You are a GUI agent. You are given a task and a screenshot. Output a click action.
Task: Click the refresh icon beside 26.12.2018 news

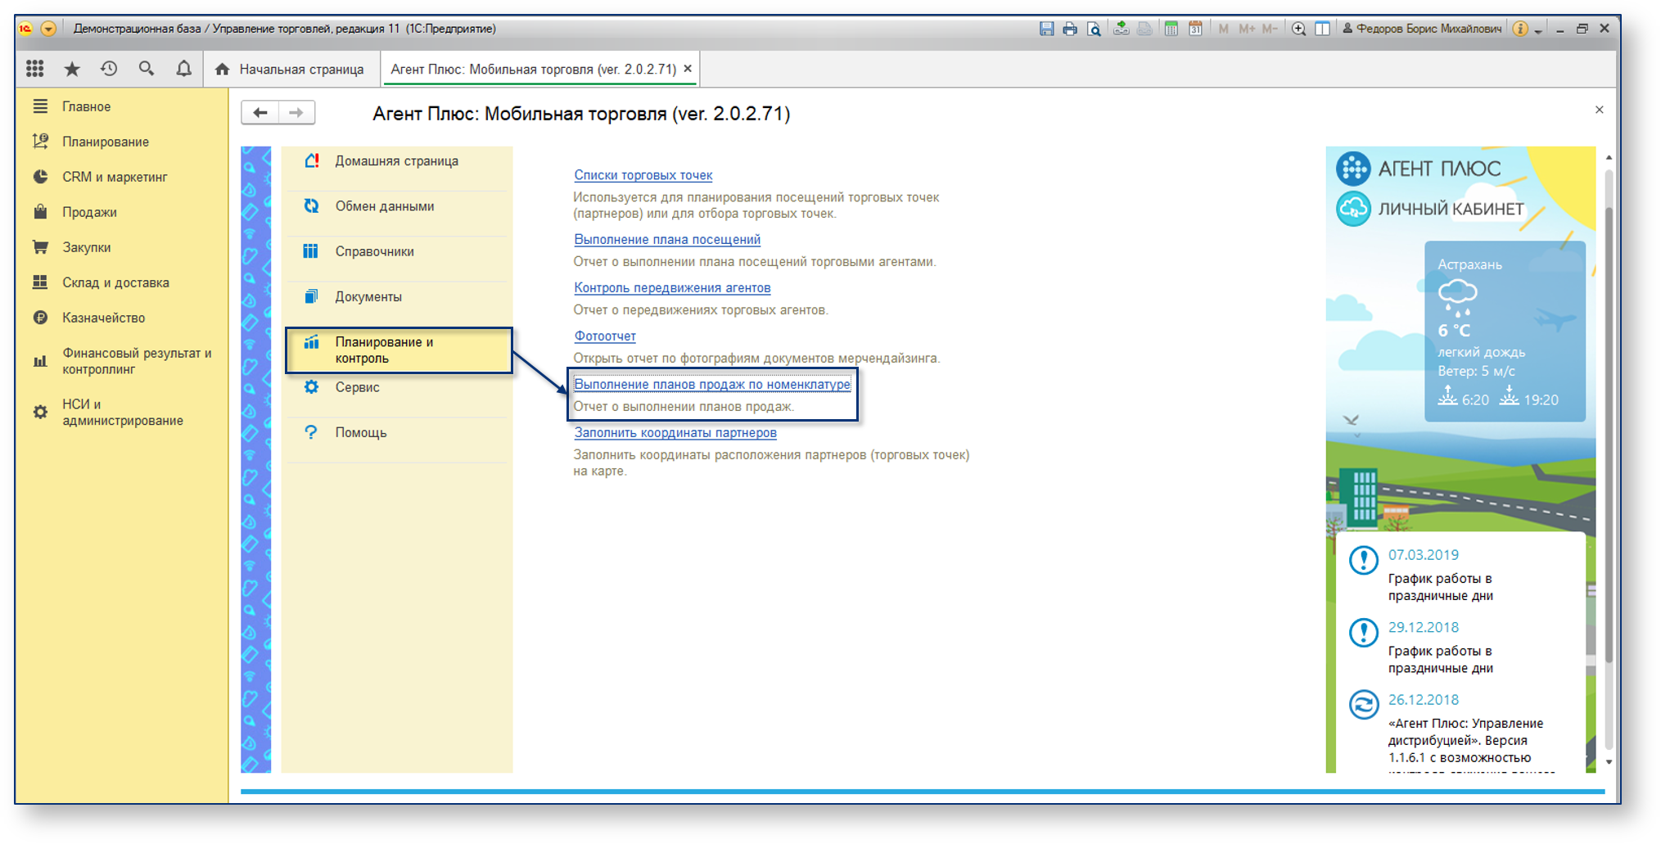pos(1363,705)
